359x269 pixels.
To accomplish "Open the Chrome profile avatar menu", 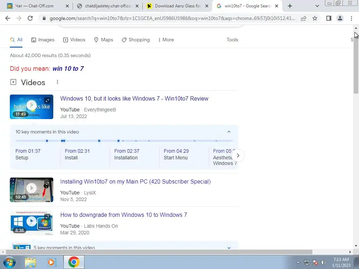I will click(x=340, y=18).
